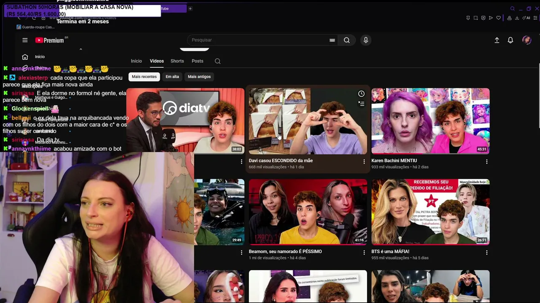Open a new browser tab

click(x=190, y=8)
